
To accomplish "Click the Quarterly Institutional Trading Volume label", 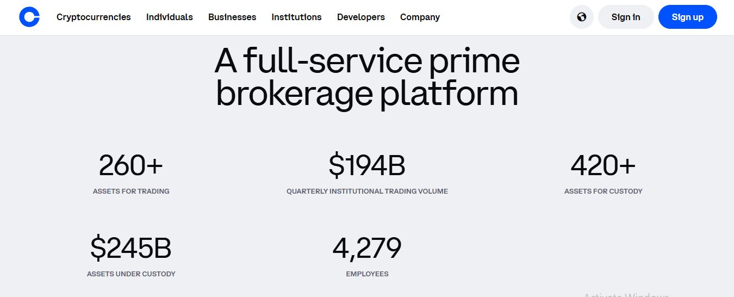I will tap(367, 191).
